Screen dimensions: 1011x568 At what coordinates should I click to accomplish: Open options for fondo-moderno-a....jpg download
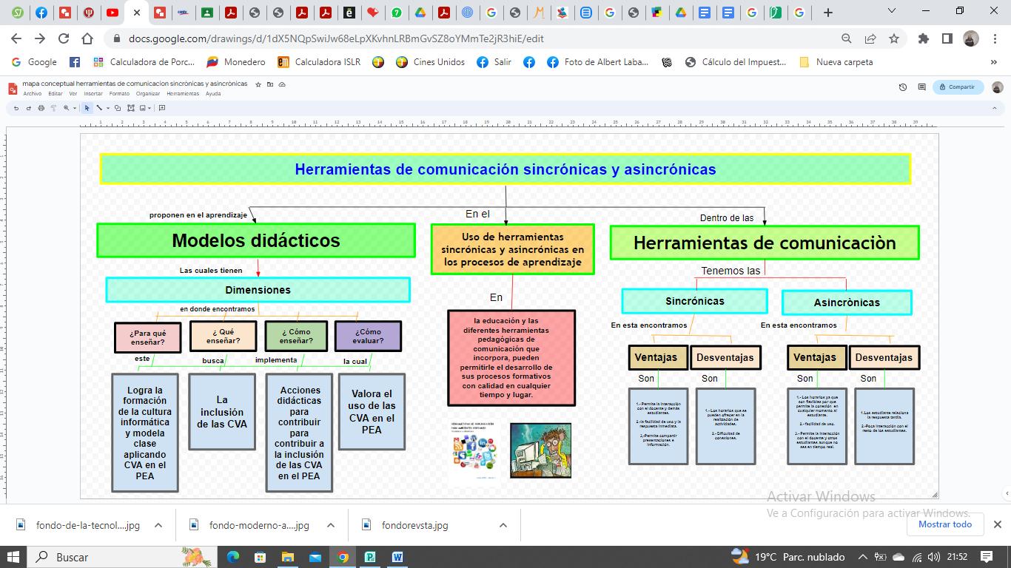click(x=330, y=525)
